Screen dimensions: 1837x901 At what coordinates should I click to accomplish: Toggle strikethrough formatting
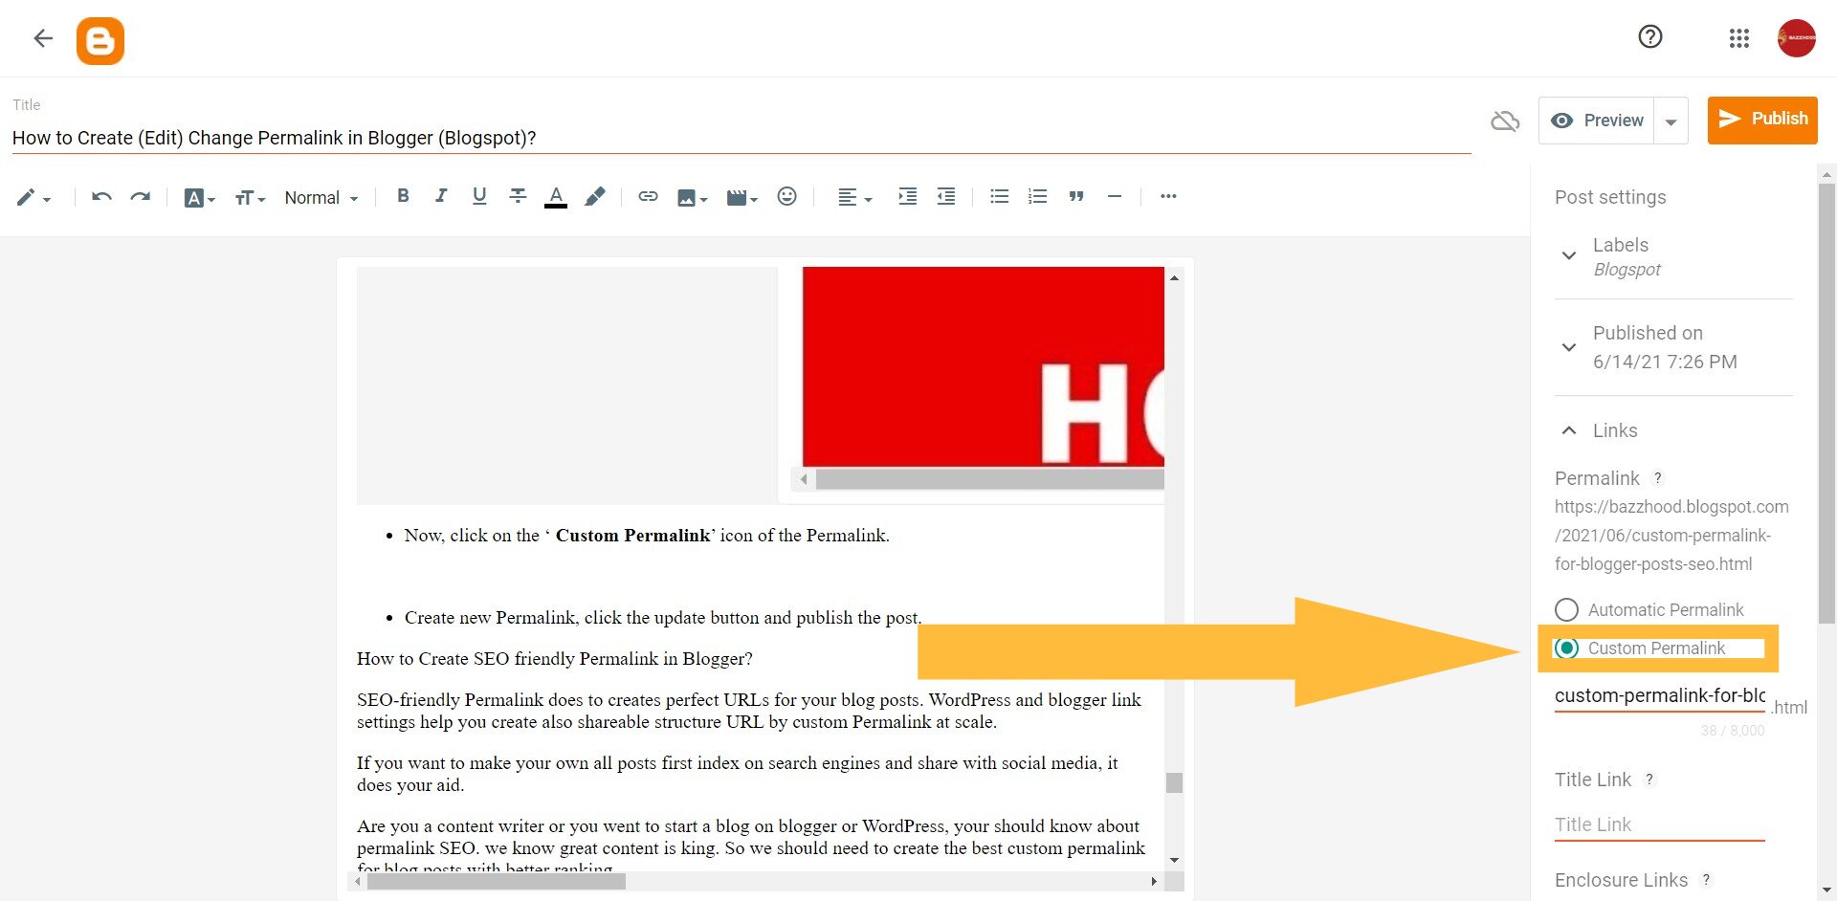(x=518, y=196)
